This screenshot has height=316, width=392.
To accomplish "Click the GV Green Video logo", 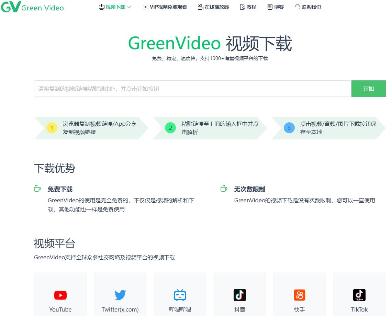I will [x=32, y=7].
